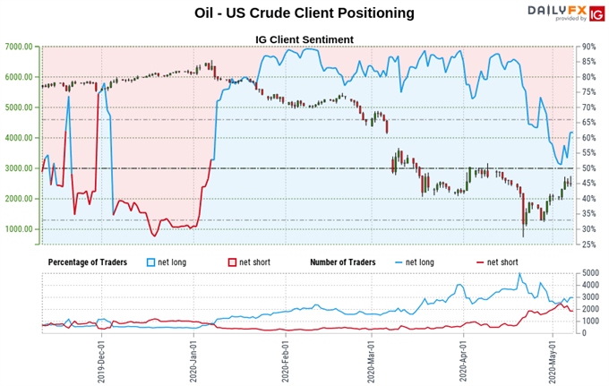Click the red IG logo badge

tap(597, 13)
